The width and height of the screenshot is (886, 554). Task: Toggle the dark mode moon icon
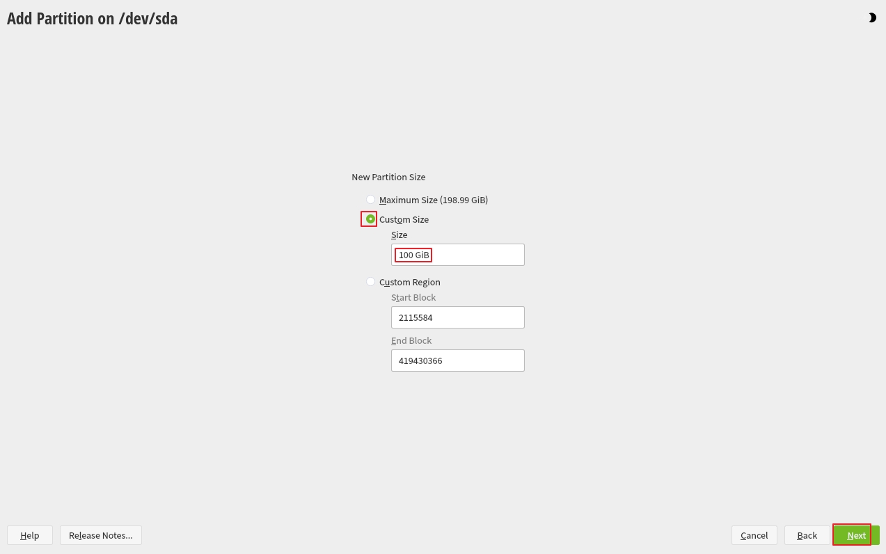[872, 18]
